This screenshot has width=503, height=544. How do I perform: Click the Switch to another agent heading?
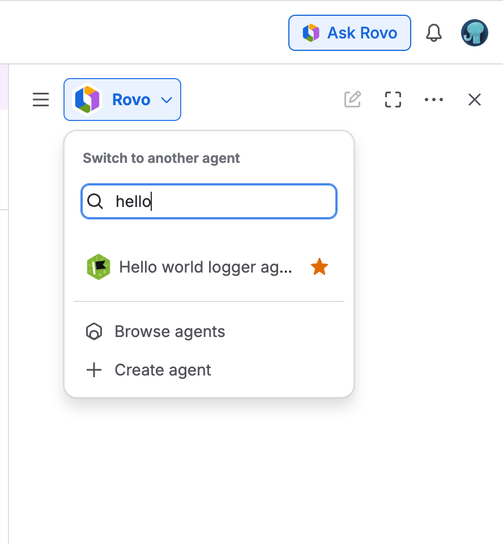click(161, 158)
